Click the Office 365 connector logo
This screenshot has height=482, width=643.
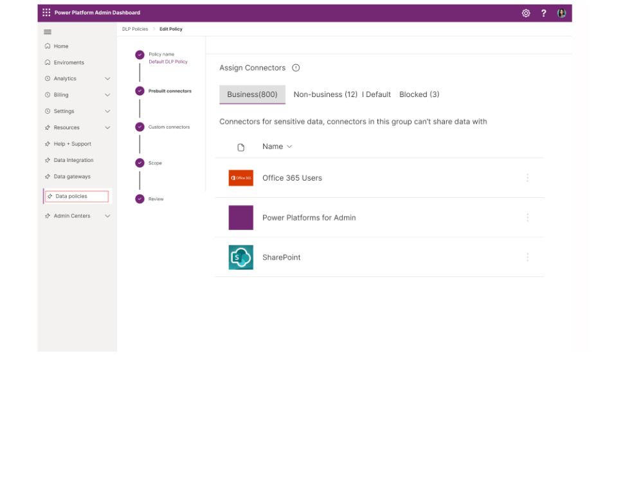240,178
